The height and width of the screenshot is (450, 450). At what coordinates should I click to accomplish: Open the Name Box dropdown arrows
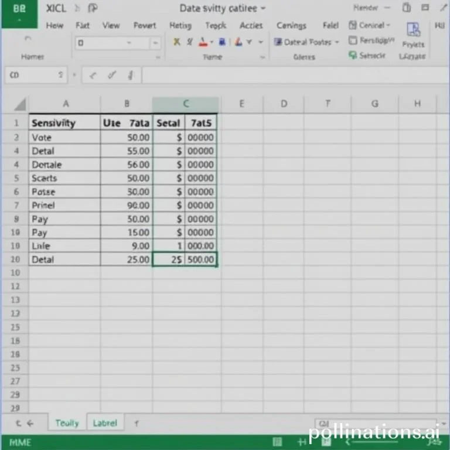point(60,76)
